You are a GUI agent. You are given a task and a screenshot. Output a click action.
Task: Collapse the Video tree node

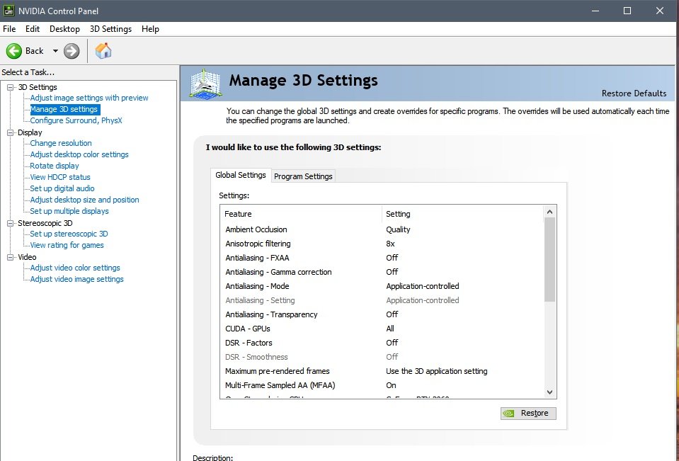pyautogui.click(x=11, y=257)
